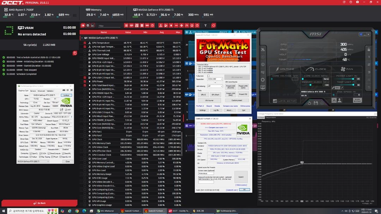Click the OCCT sensor reset refresh icon

tap(213, 25)
